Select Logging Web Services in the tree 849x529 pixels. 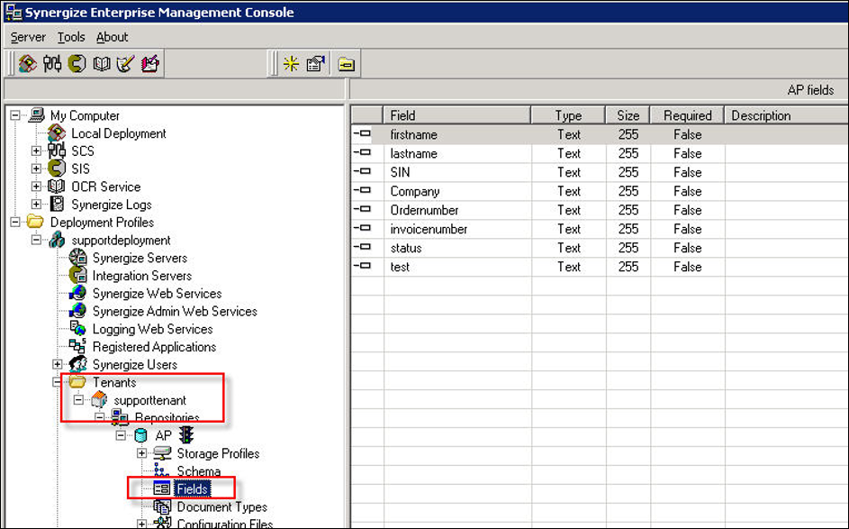pos(153,329)
